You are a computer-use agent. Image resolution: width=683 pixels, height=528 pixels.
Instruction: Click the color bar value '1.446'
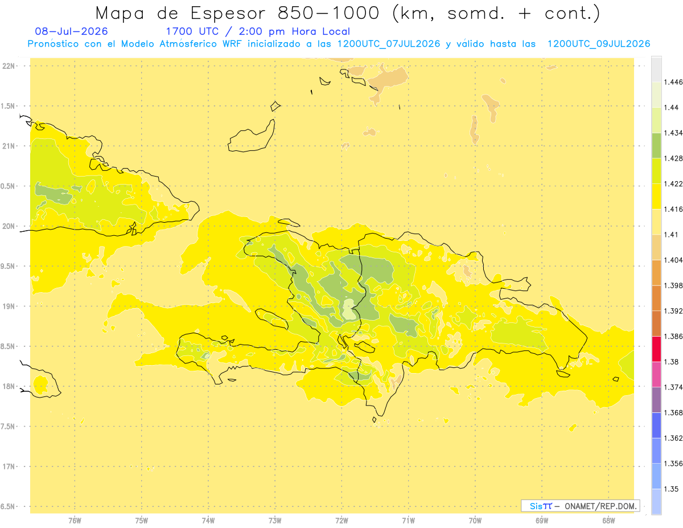click(673, 82)
